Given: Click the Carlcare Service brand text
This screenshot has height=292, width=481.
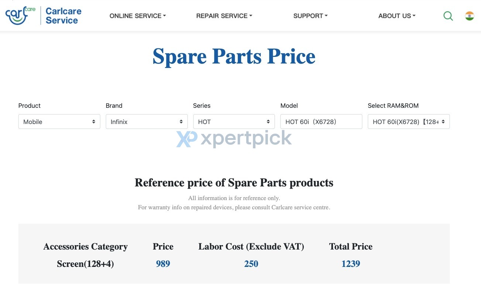Looking at the screenshot, I should click(x=63, y=16).
